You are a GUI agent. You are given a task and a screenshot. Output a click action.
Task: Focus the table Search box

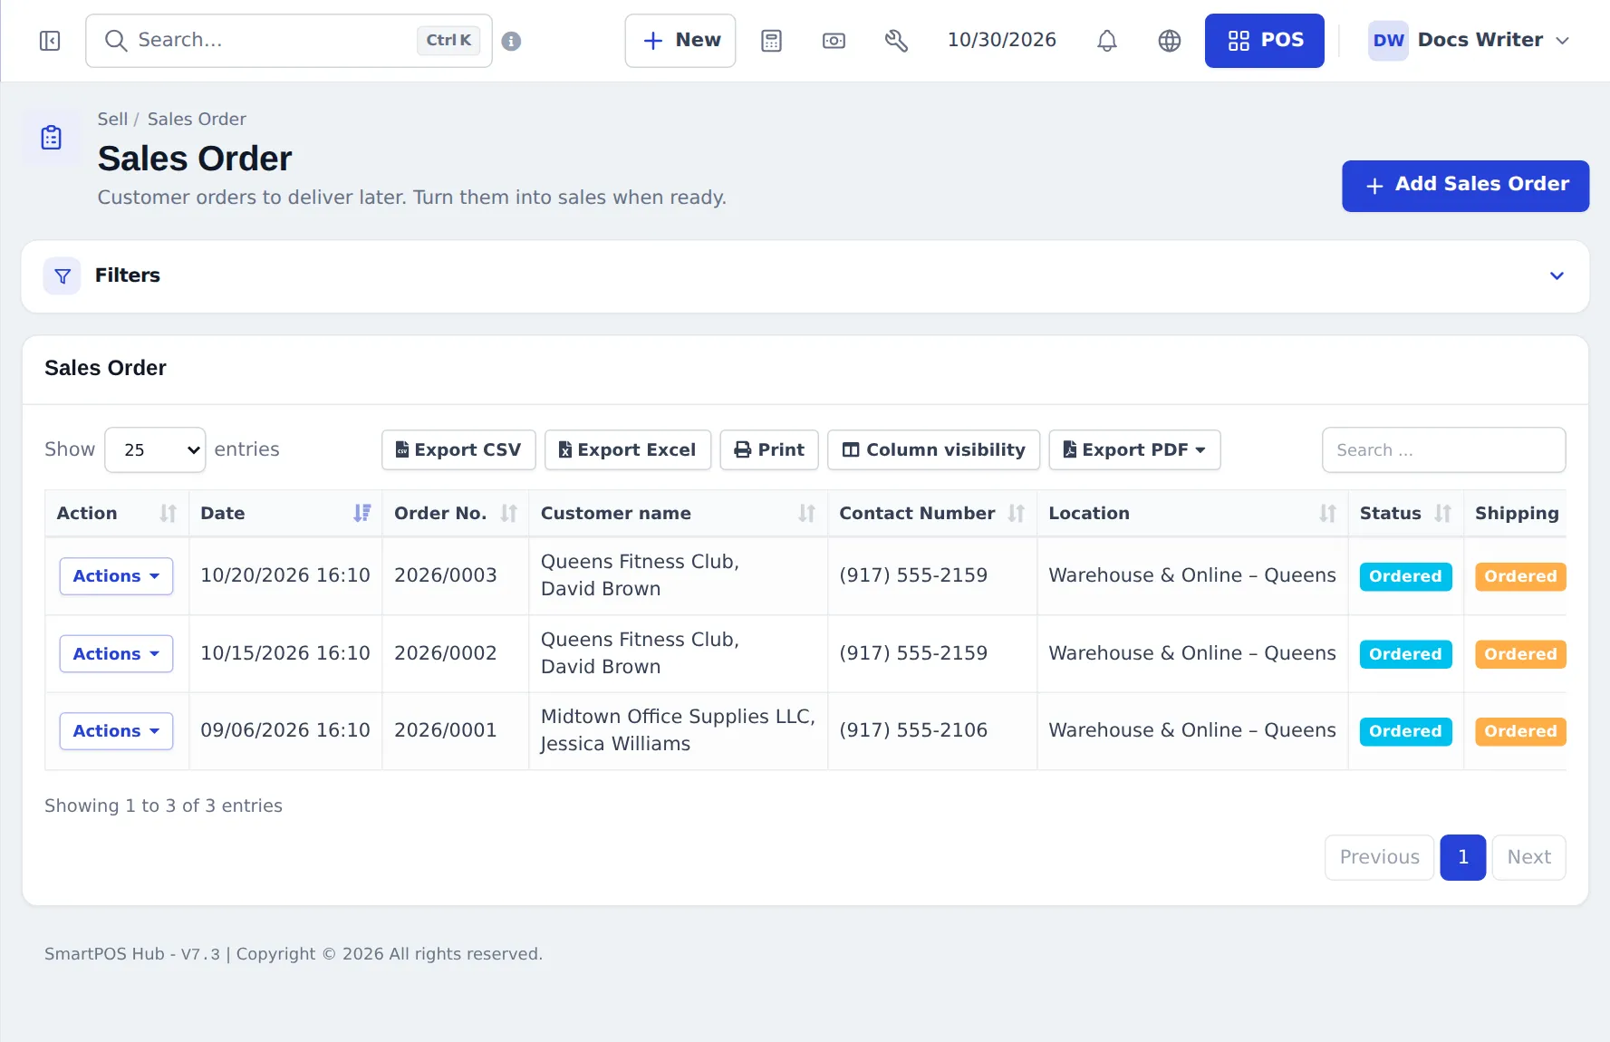point(1443,450)
